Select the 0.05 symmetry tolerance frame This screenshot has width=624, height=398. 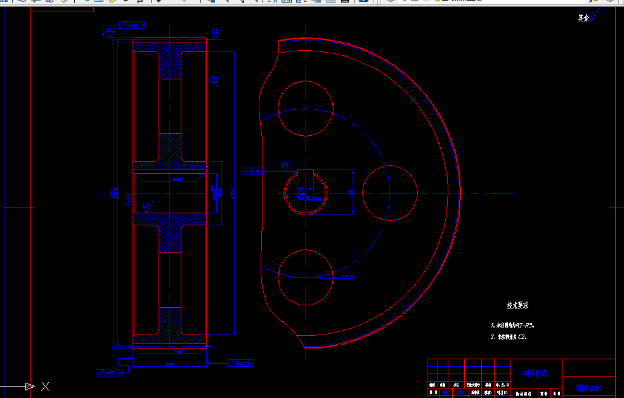click(254, 172)
